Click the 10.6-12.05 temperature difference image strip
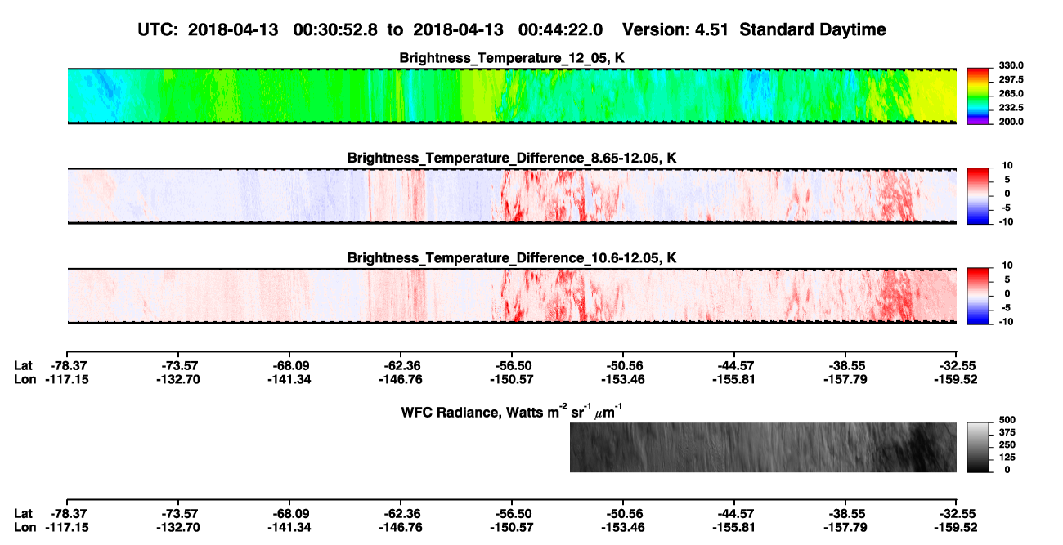The image size is (1063, 545). point(511,296)
